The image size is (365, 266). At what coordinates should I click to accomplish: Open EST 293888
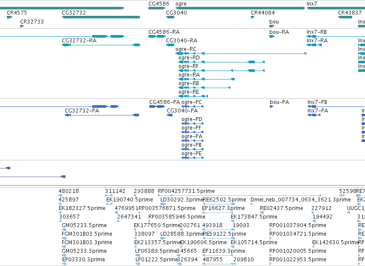coord(144,191)
